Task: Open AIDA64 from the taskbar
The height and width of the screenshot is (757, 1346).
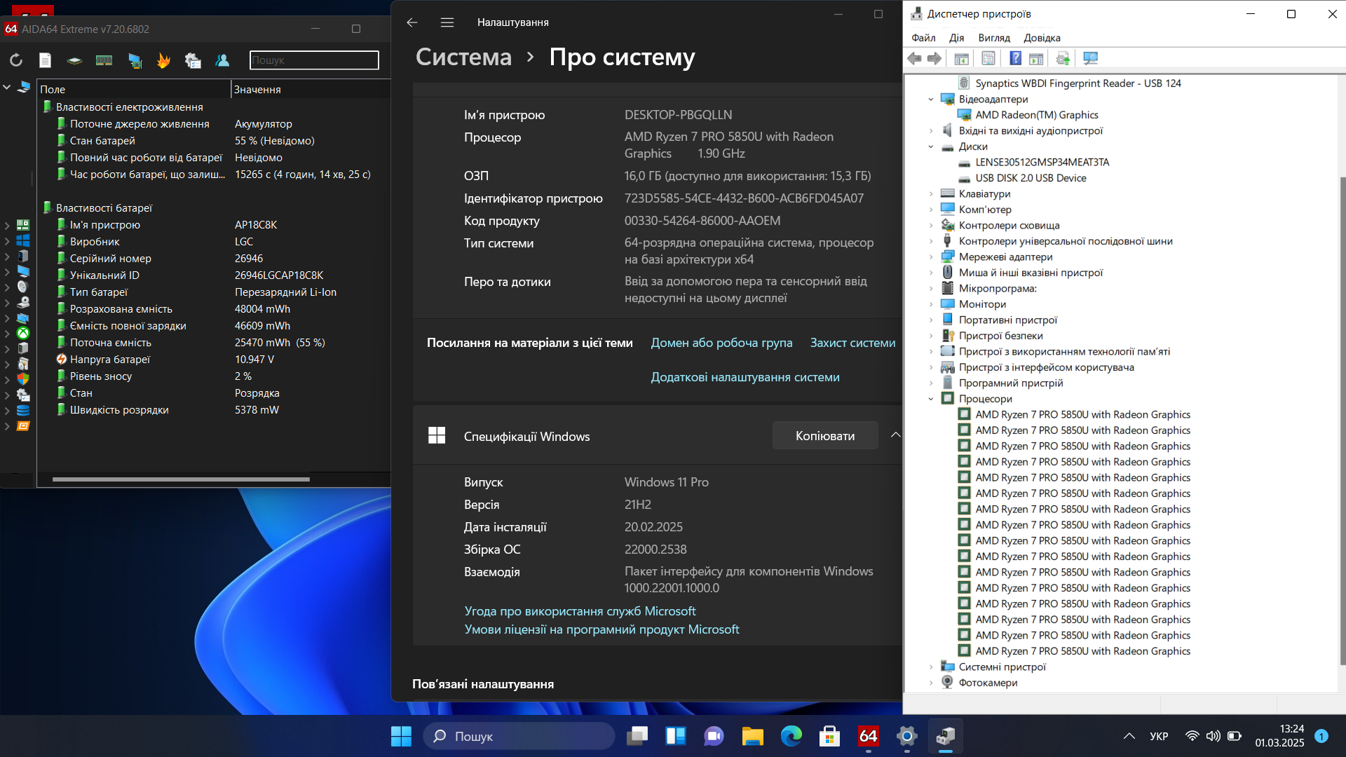Action: (x=868, y=736)
